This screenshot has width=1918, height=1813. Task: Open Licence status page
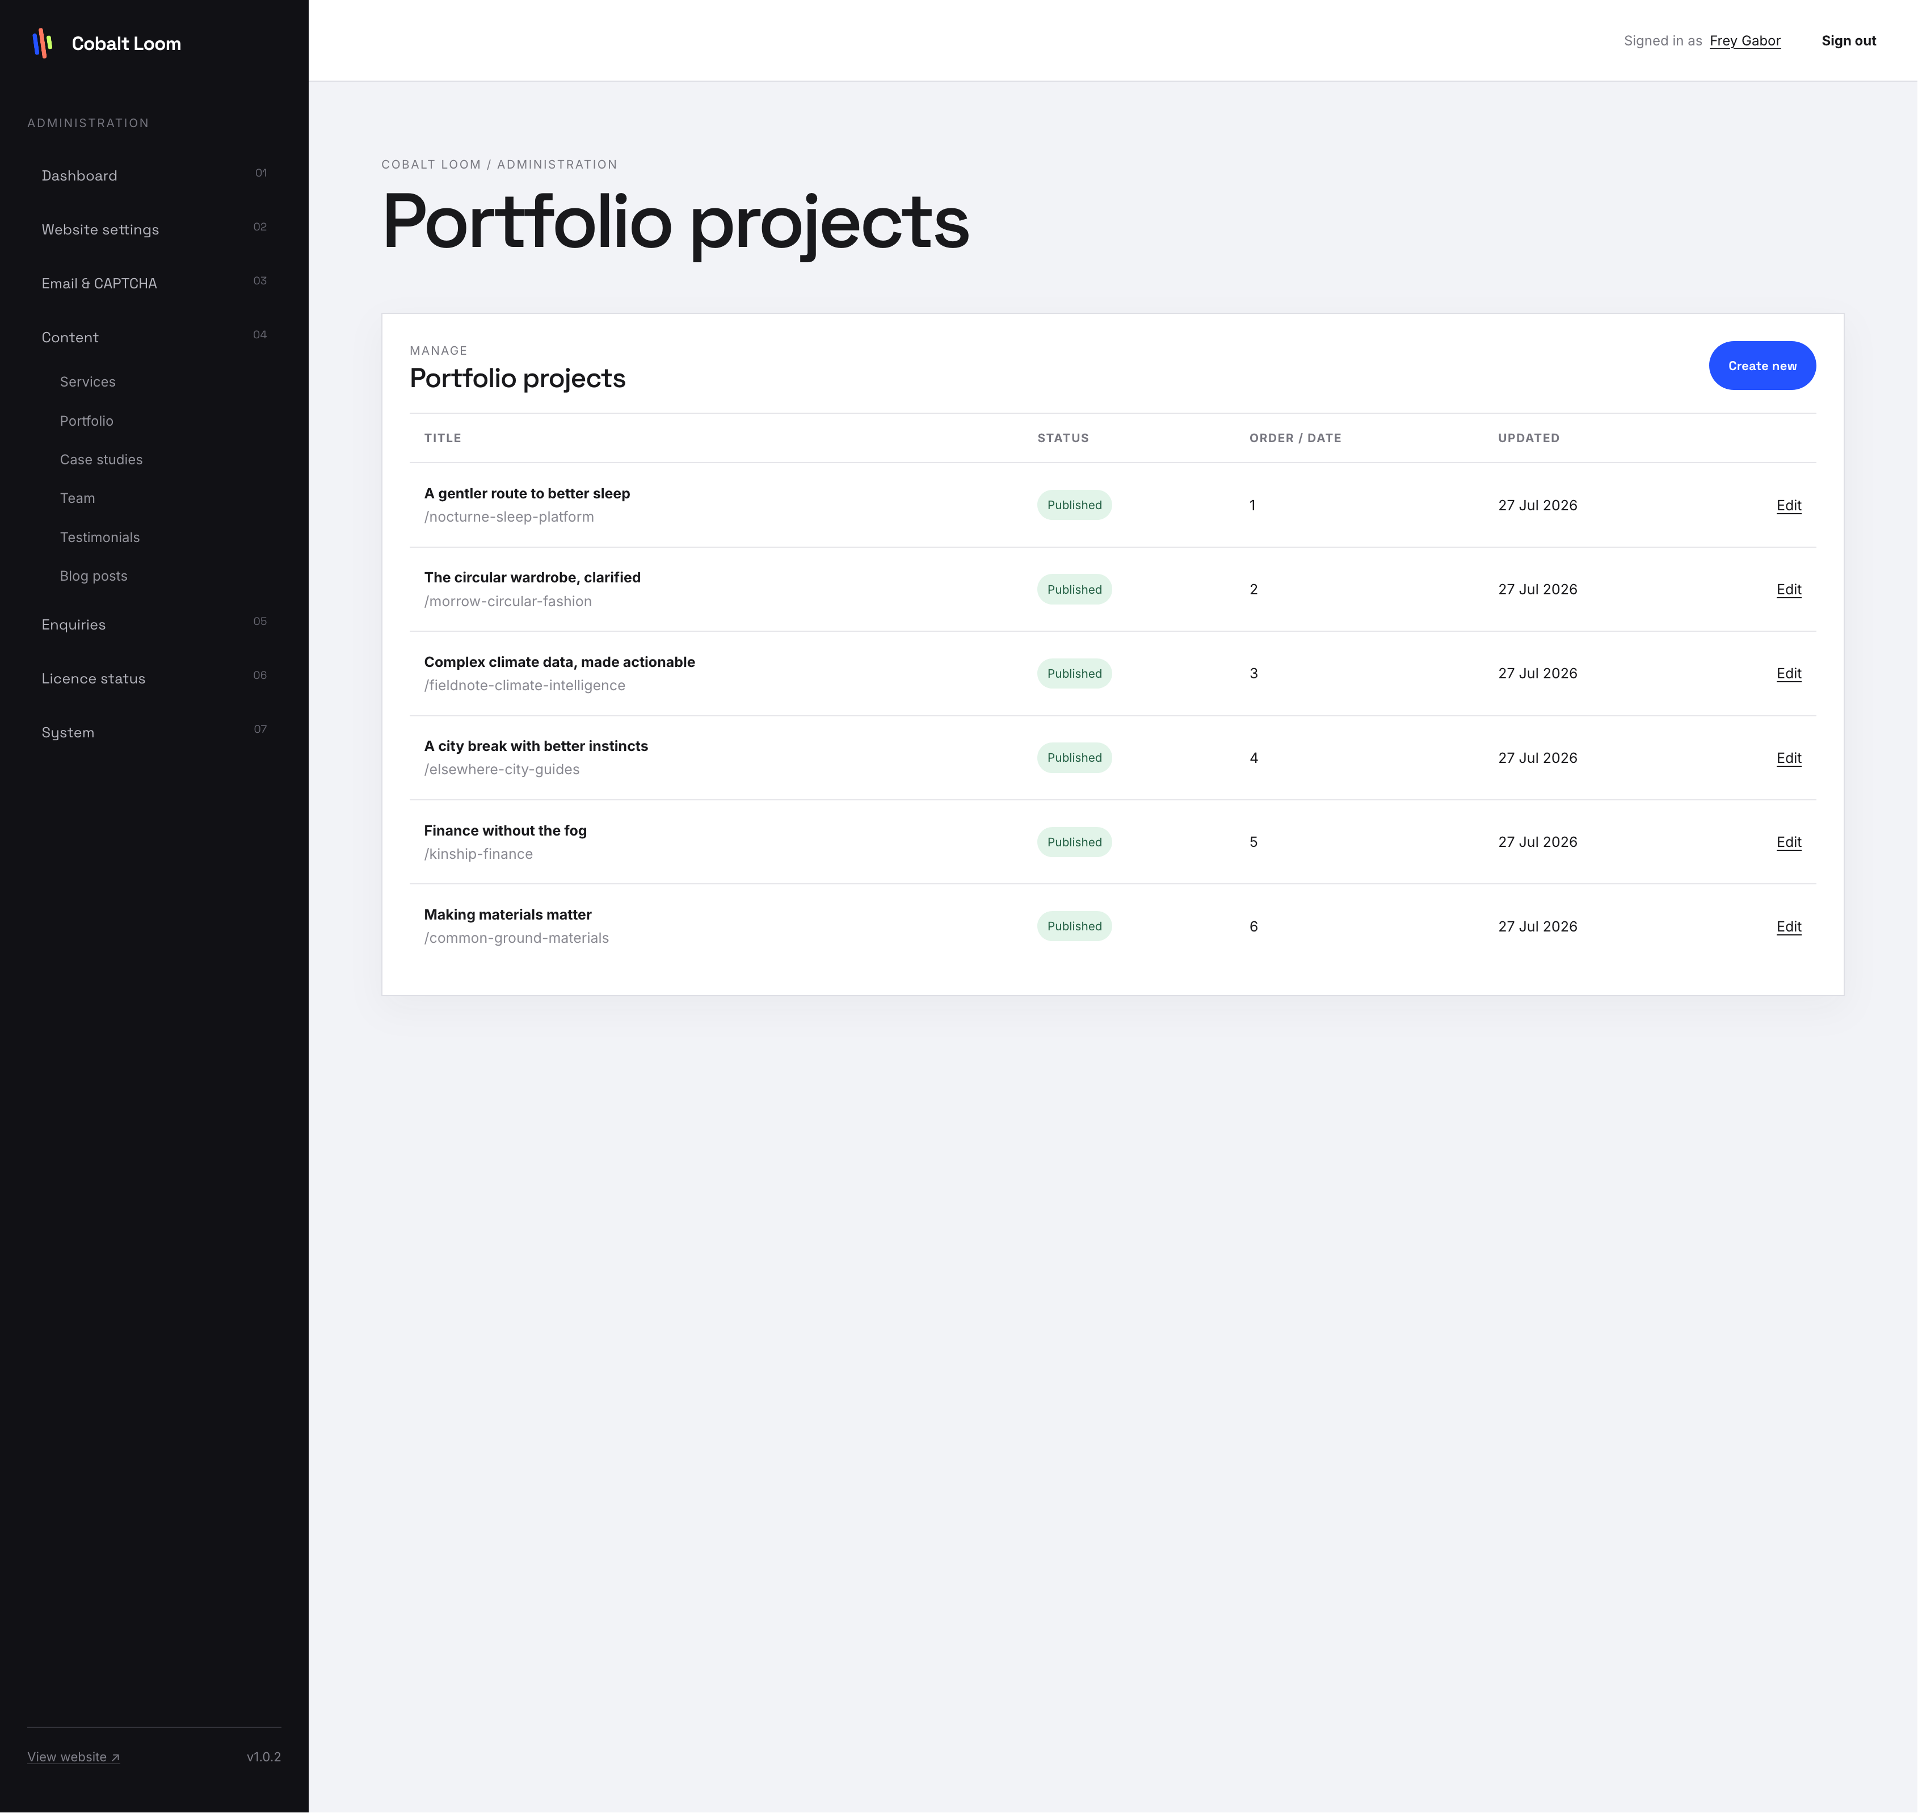pos(154,678)
